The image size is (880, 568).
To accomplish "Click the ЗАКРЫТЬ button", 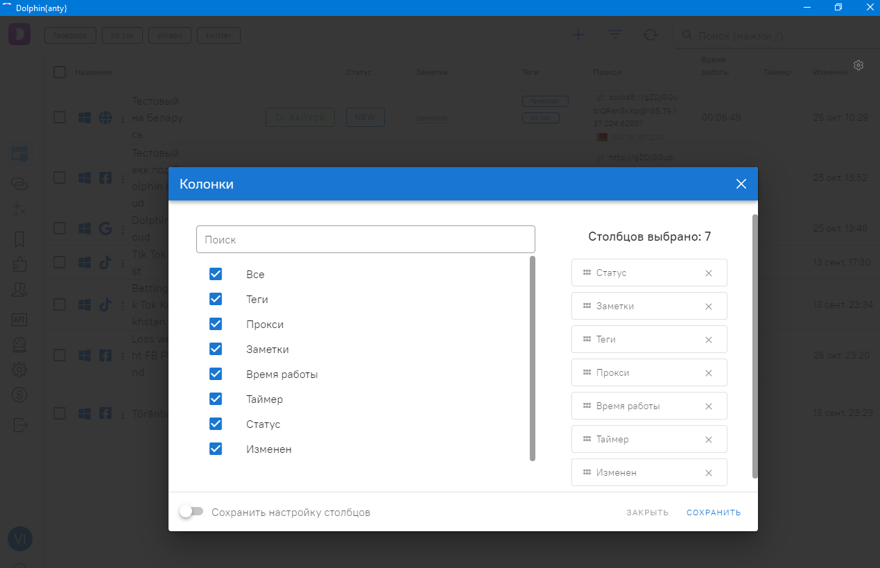I will point(647,513).
